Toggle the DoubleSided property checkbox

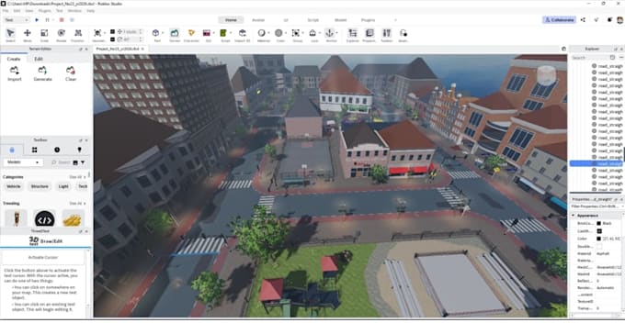(599, 247)
